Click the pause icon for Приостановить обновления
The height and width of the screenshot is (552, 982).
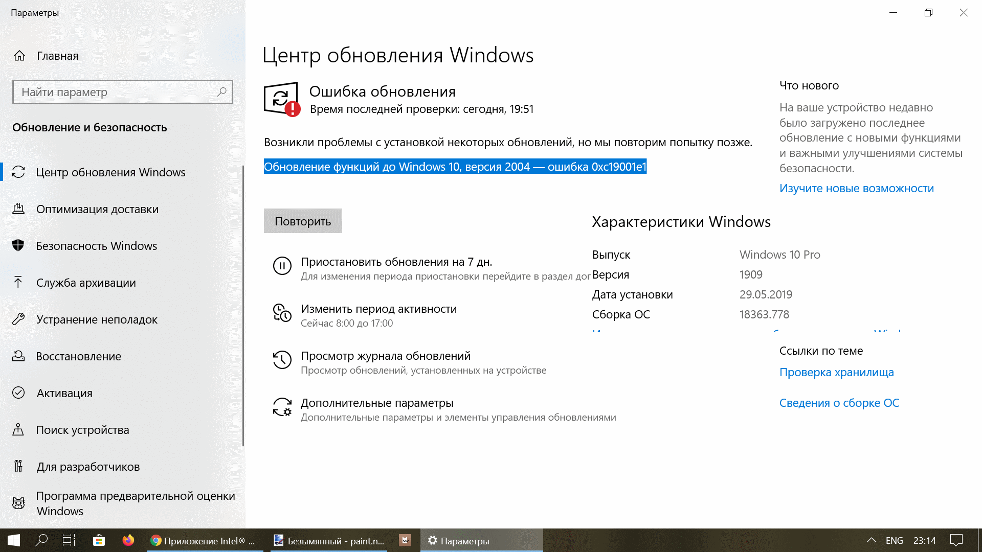tap(282, 266)
